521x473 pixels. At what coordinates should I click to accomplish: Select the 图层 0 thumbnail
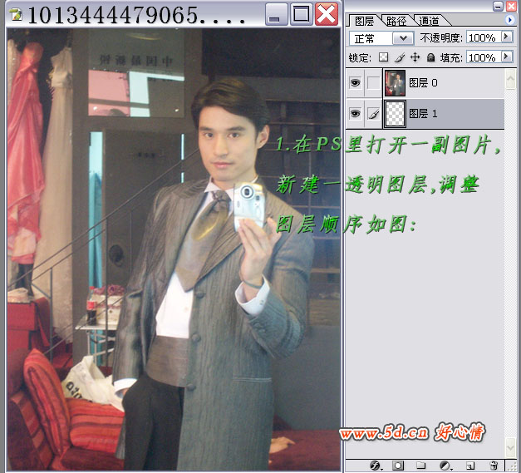tap(395, 83)
